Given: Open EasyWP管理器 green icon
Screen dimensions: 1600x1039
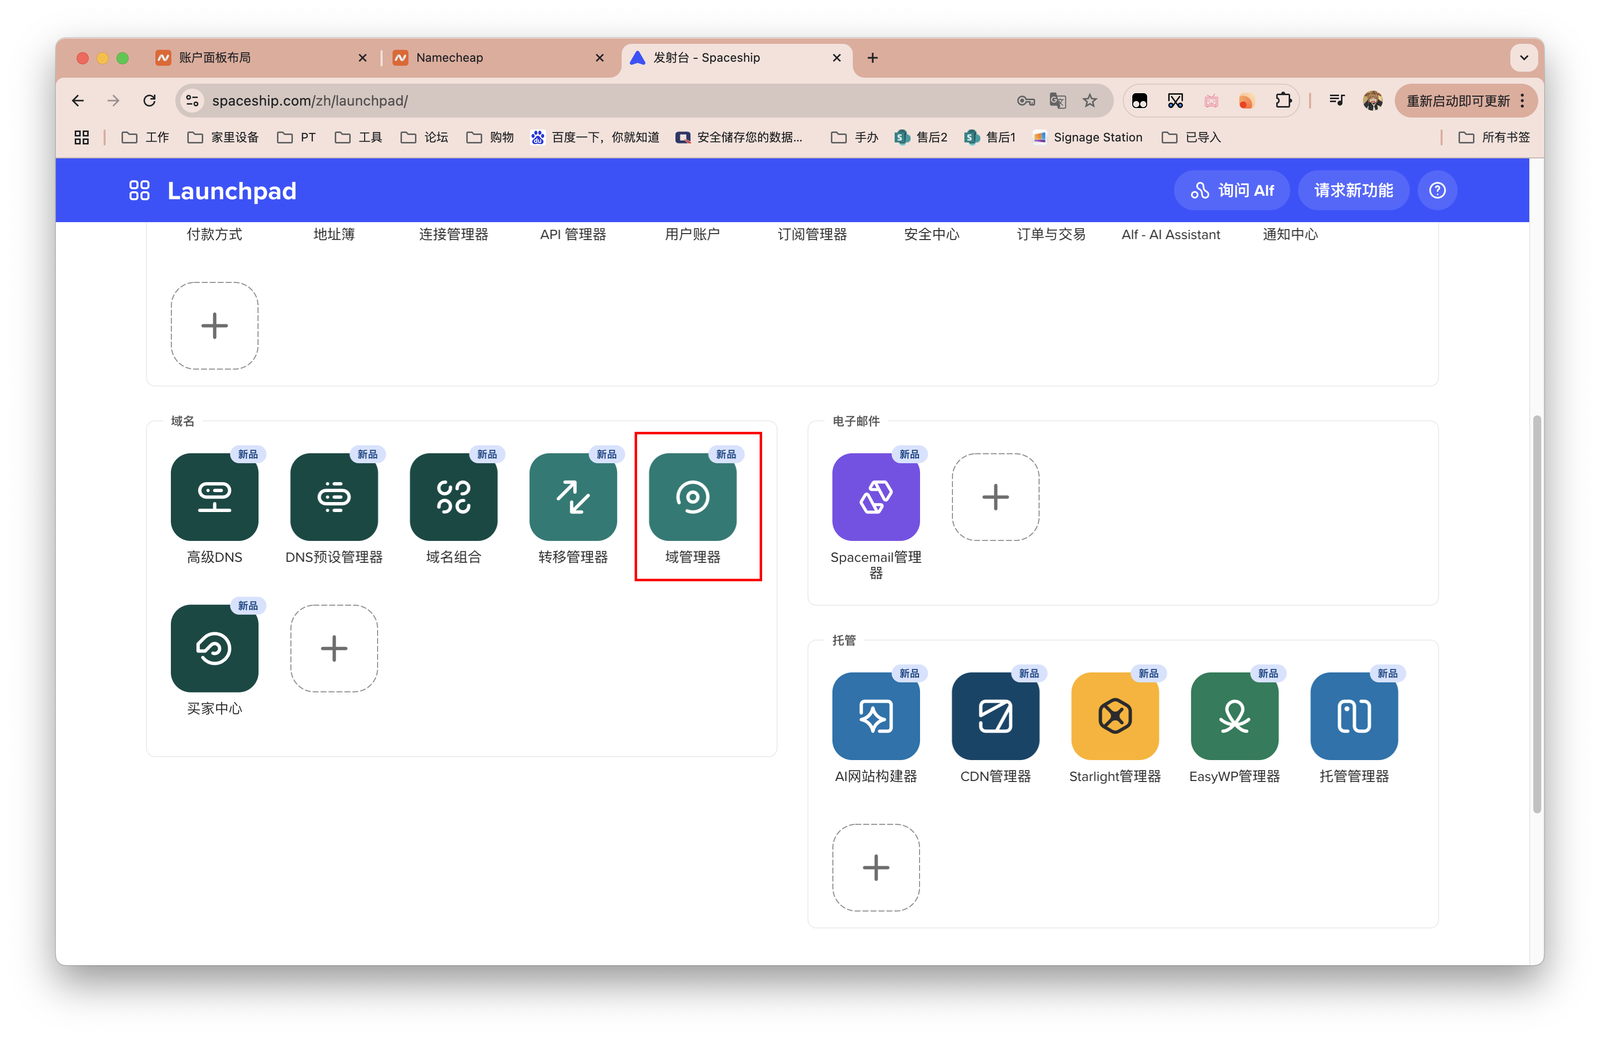Looking at the screenshot, I should click(1234, 716).
